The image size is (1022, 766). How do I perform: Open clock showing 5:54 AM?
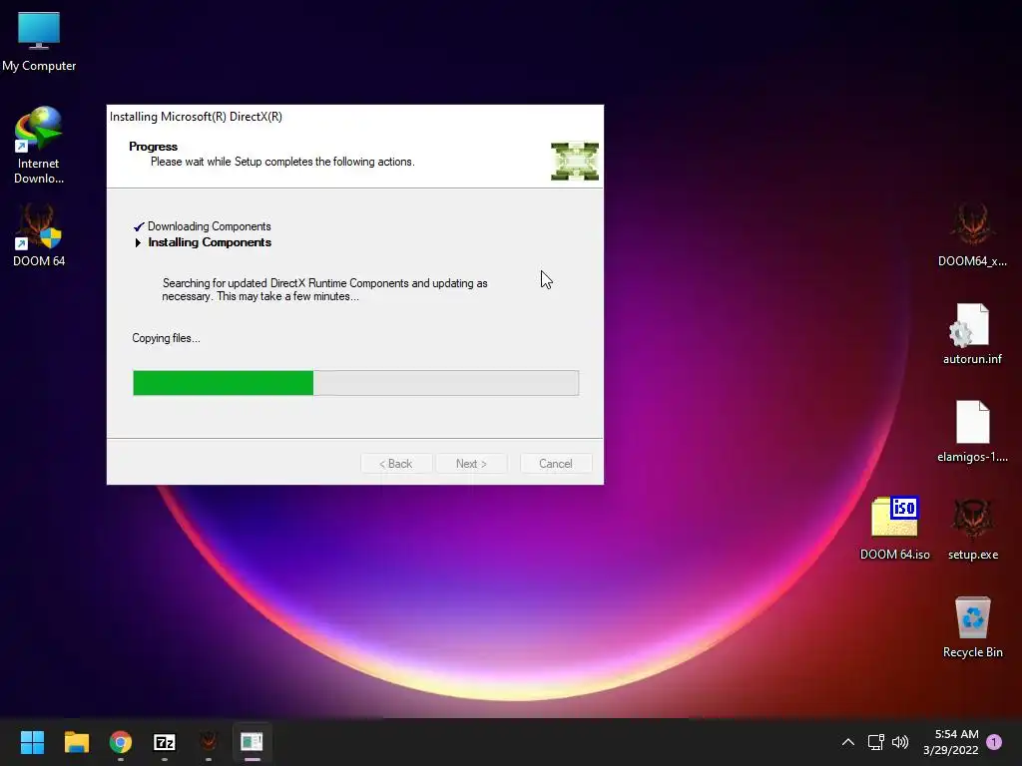tap(951, 742)
